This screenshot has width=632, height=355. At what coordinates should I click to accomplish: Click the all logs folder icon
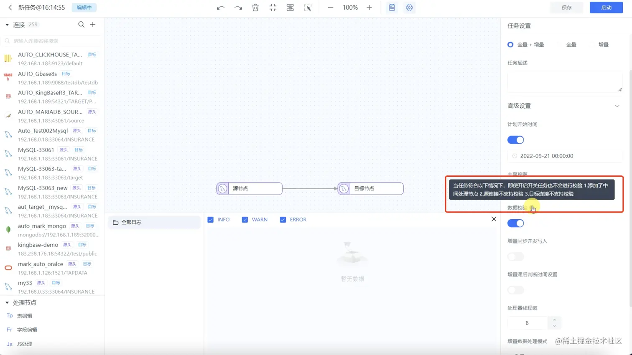[x=116, y=223]
